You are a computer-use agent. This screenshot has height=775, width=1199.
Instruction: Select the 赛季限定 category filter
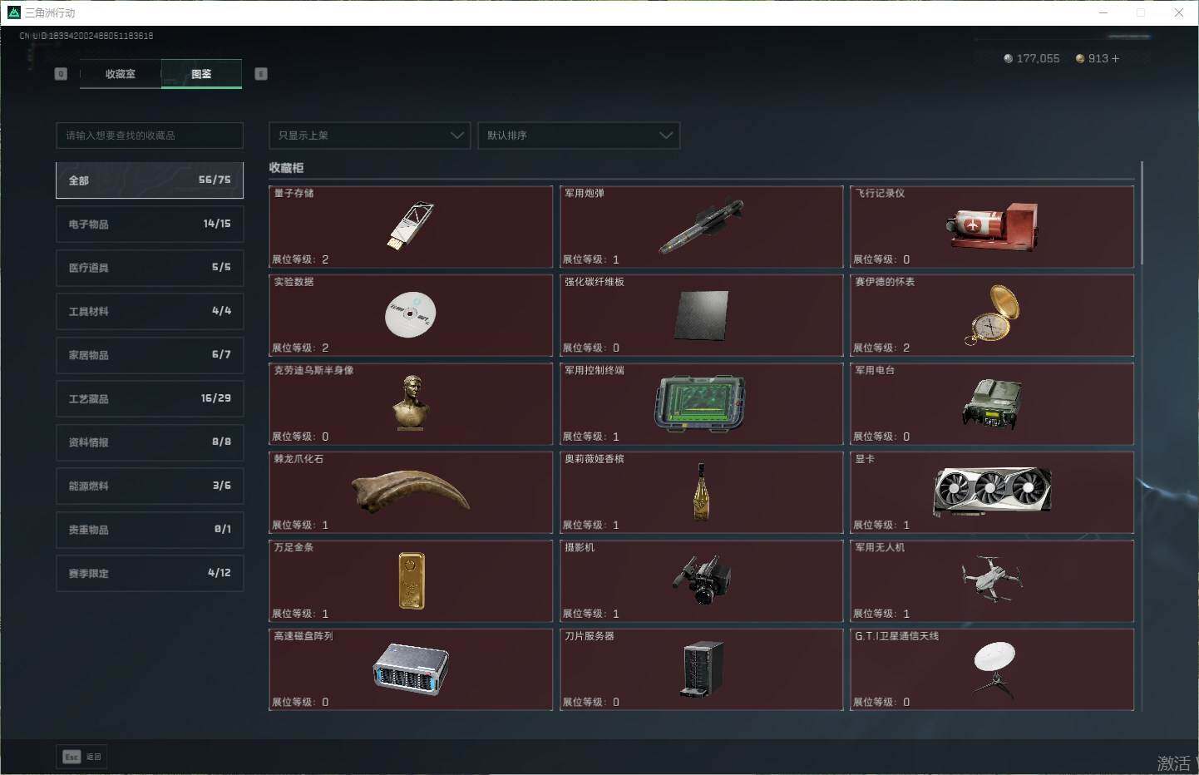pyautogui.click(x=150, y=573)
